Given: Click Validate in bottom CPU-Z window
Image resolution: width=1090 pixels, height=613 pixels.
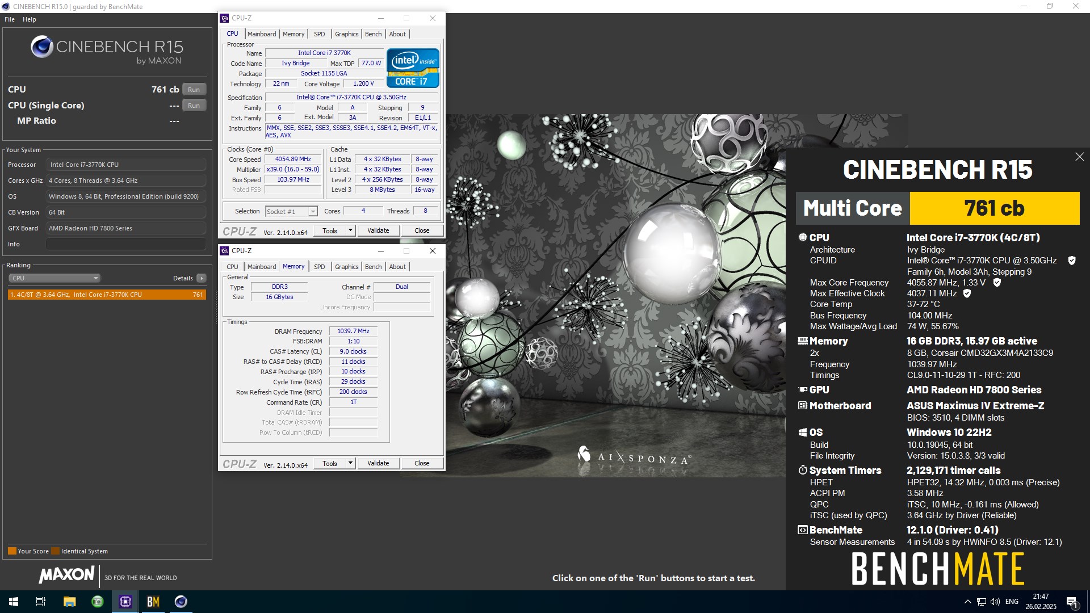Looking at the screenshot, I should [378, 464].
